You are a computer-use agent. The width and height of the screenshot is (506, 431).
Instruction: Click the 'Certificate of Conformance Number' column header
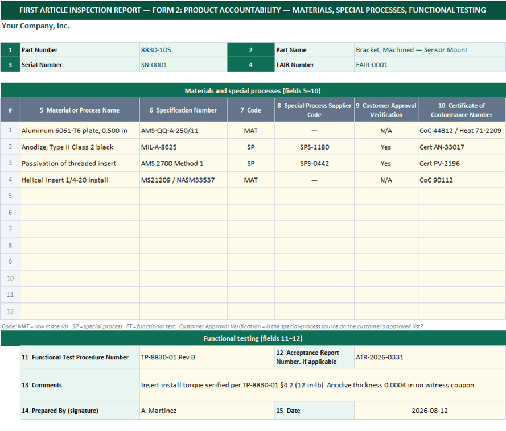click(x=462, y=110)
